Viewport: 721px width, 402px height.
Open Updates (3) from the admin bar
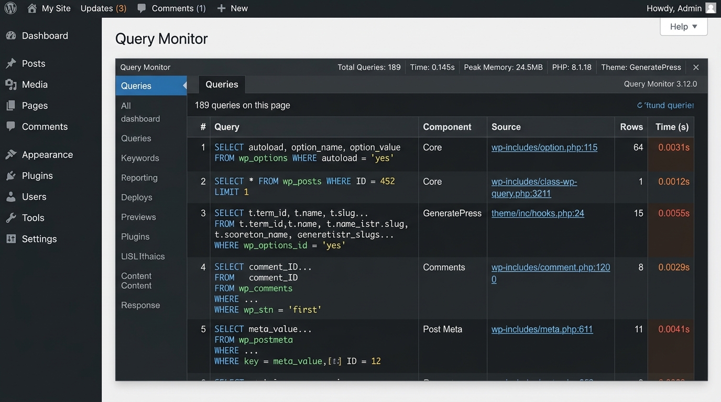[103, 8]
